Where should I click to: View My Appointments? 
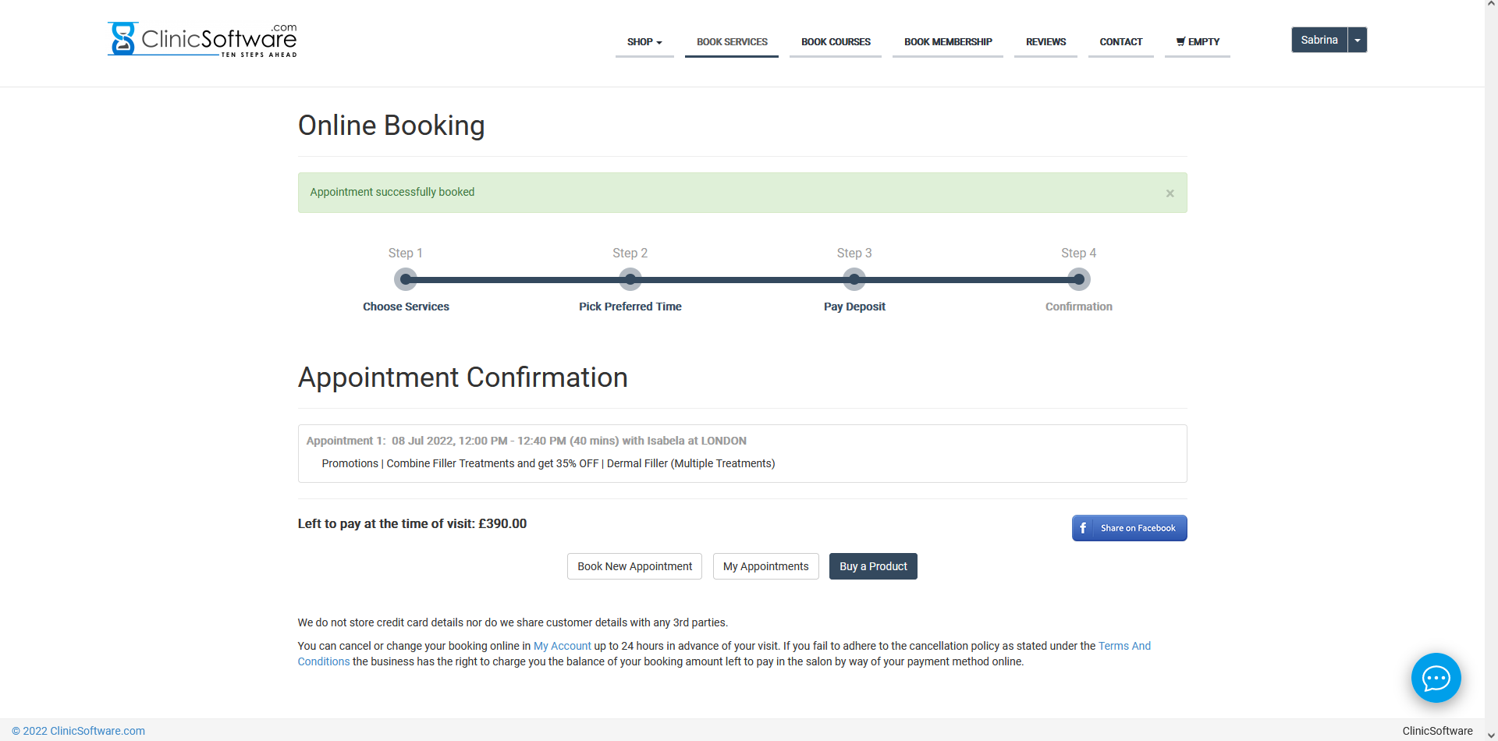765,566
